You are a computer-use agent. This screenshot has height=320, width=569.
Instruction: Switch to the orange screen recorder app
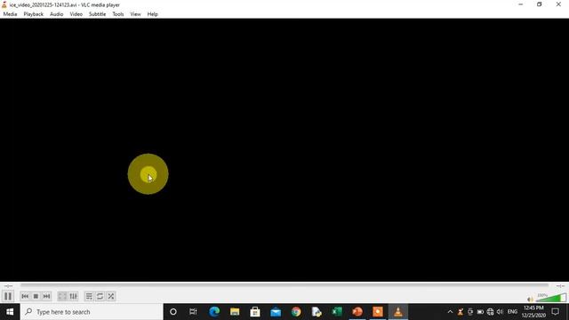378,312
